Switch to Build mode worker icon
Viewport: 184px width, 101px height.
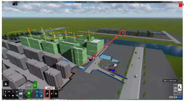pyautogui.click(x=180, y=88)
